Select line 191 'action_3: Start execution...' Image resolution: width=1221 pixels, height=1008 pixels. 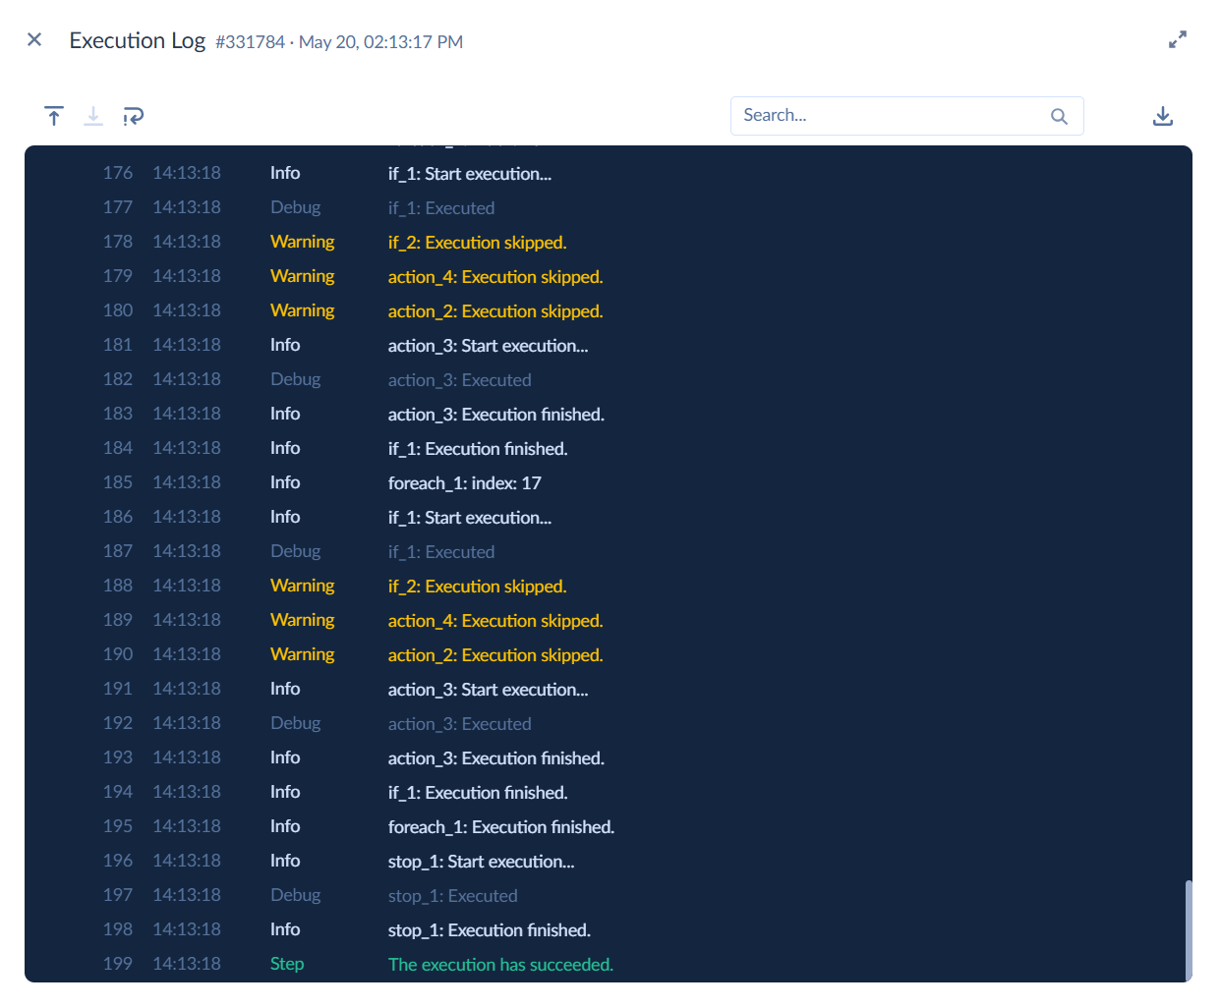[x=489, y=690]
